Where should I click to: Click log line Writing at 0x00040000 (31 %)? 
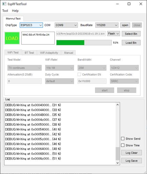point(33,105)
